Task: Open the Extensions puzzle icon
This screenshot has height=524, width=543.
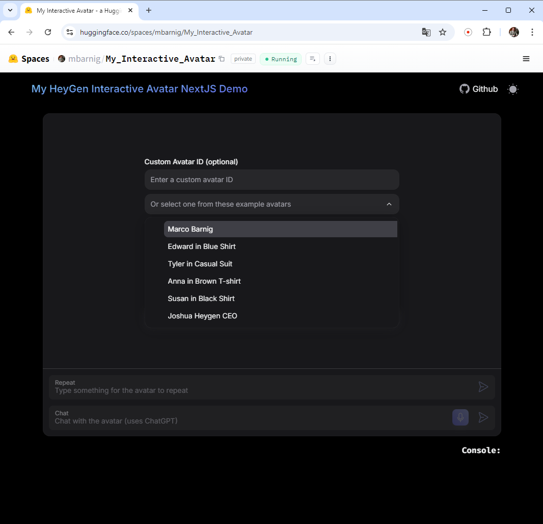Action: click(x=486, y=32)
